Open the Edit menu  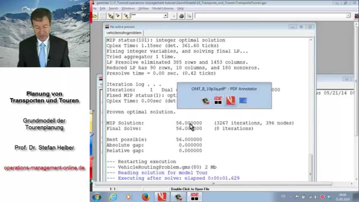click(x=102, y=9)
